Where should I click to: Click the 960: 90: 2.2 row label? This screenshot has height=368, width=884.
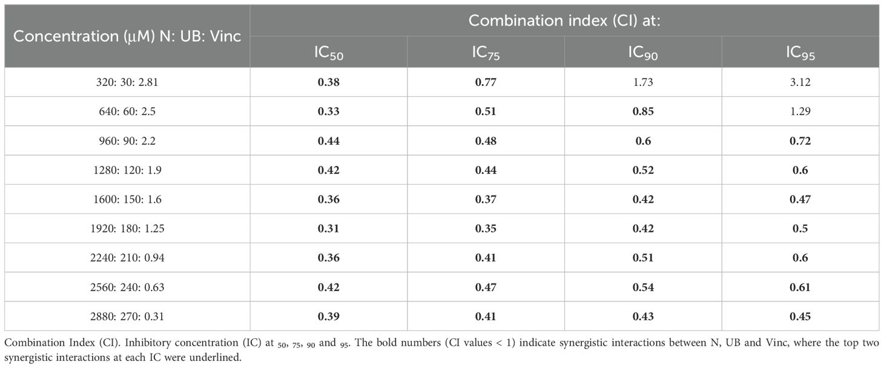pos(127,141)
